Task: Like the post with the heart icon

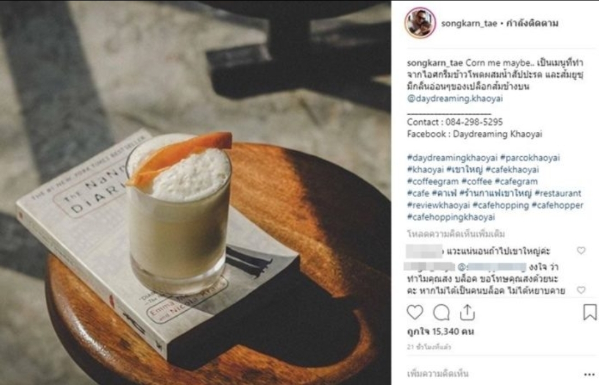Action: tap(415, 312)
